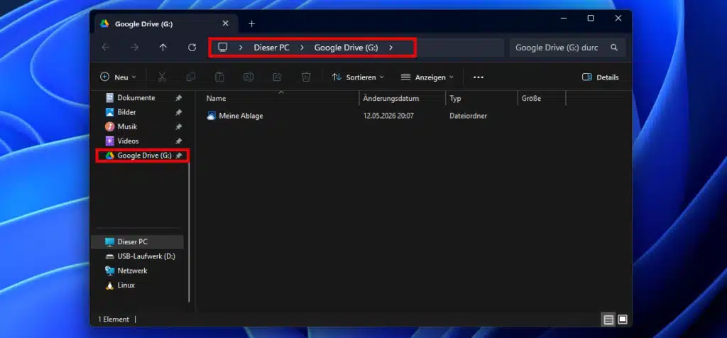Click the pin icon beside Google Drive (G:)

coord(178,156)
